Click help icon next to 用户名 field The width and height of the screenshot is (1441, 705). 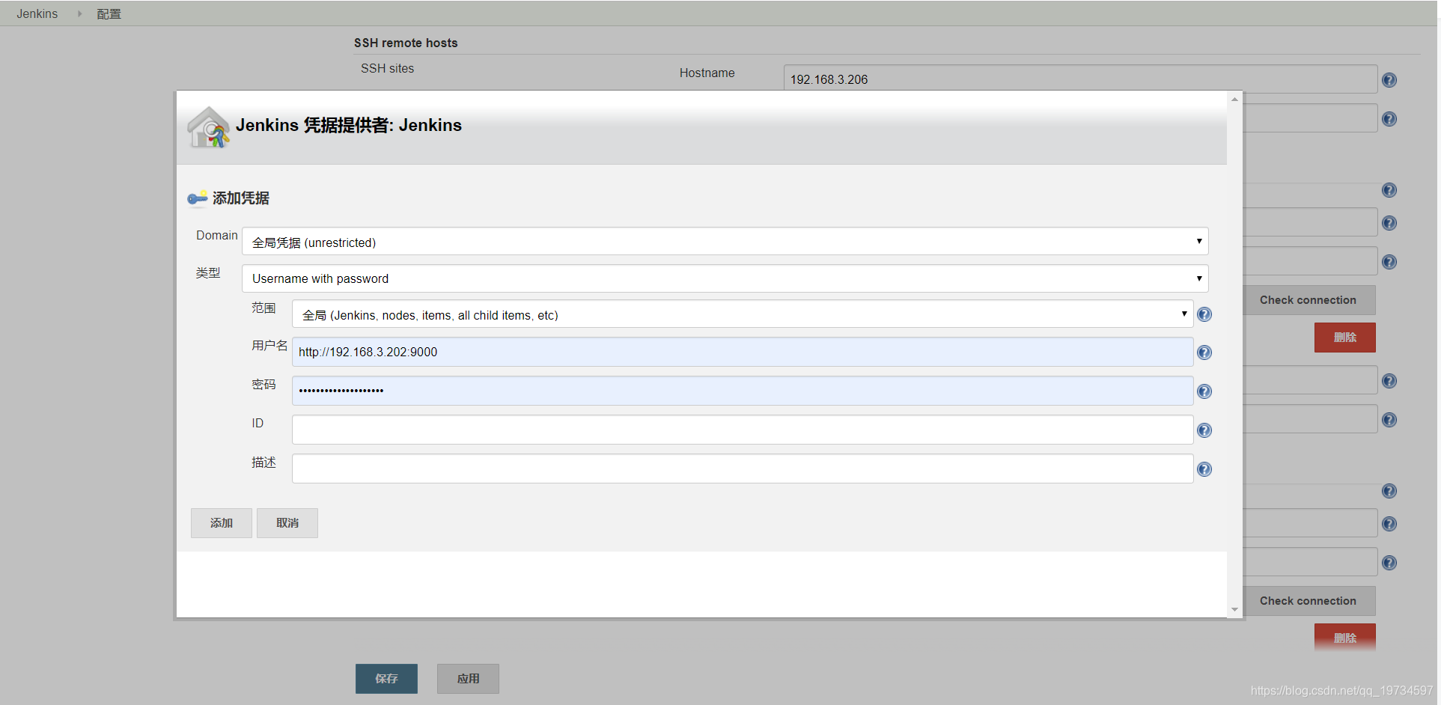1204,352
